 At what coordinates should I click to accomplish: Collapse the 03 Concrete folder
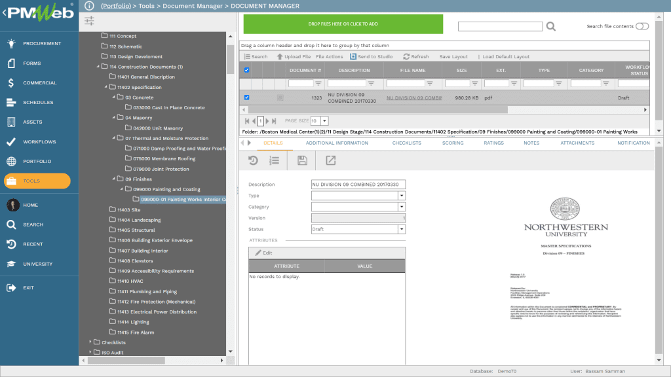[114, 97]
